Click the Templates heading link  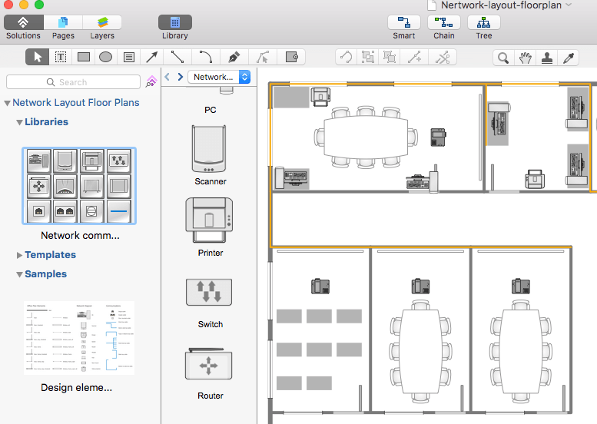50,254
